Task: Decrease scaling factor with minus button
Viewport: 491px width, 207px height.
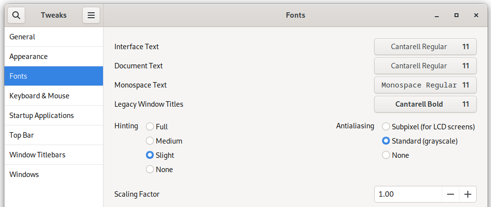Action: click(x=451, y=194)
